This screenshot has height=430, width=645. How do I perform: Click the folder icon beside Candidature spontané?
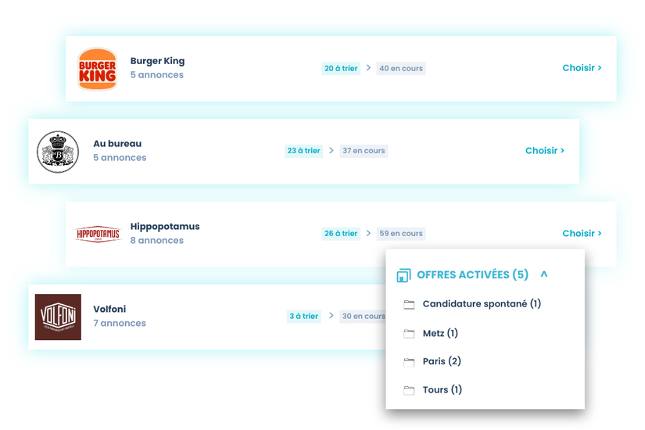[x=409, y=304]
